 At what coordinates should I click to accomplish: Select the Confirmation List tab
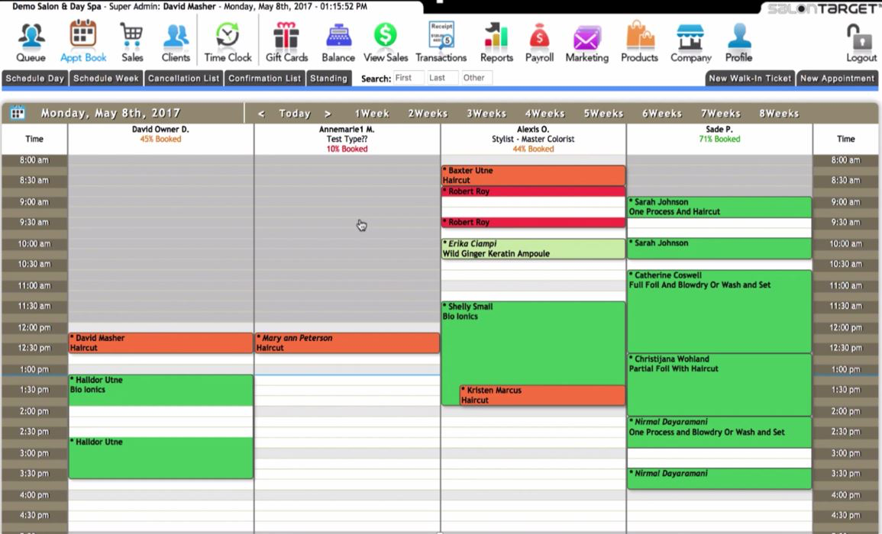click(264, 78)
